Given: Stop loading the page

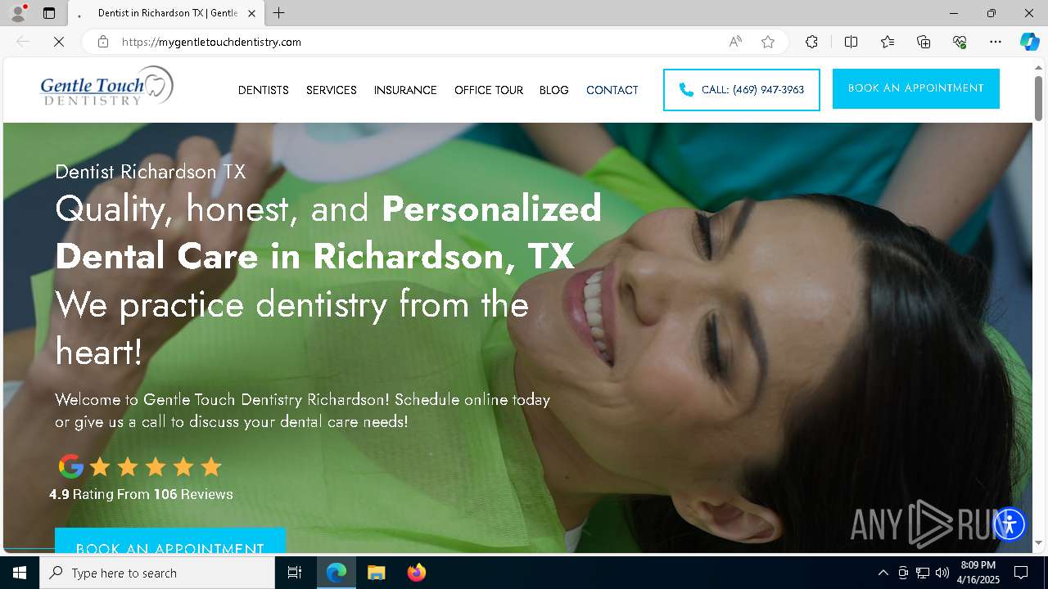Looking at the screenshot, I should click(59, 42).
